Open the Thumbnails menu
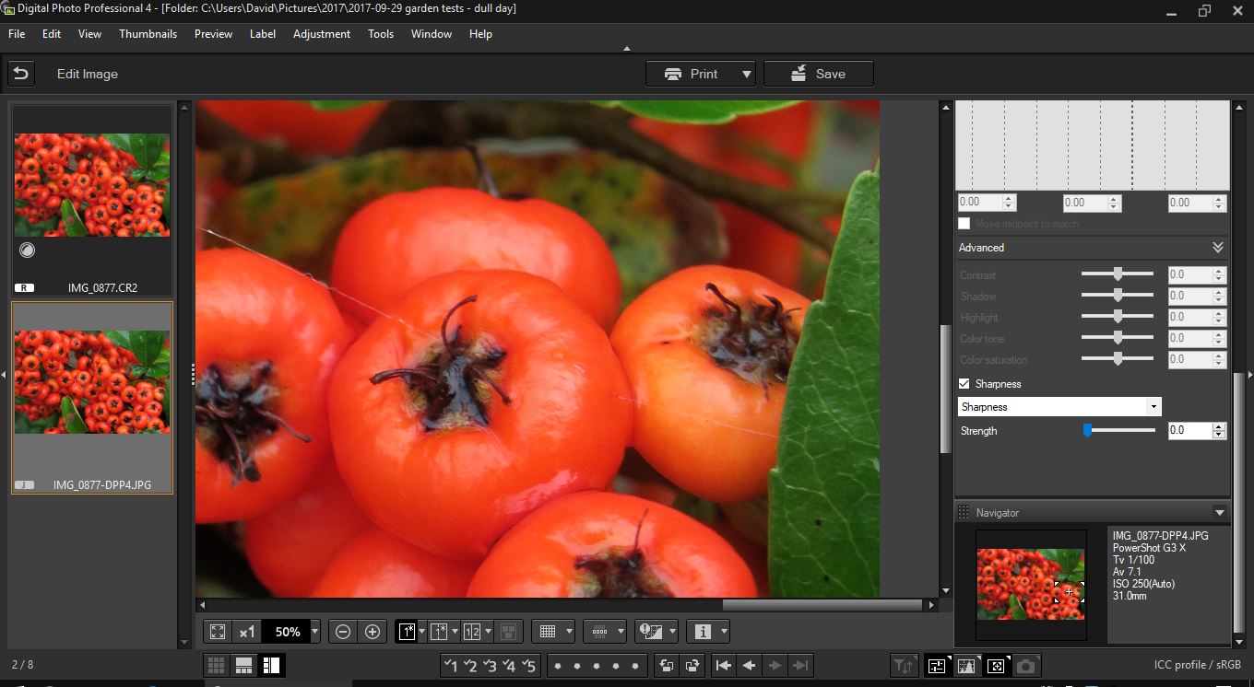Image resolution: width=1254 pixels, height=687 pixels. point(148,34)
